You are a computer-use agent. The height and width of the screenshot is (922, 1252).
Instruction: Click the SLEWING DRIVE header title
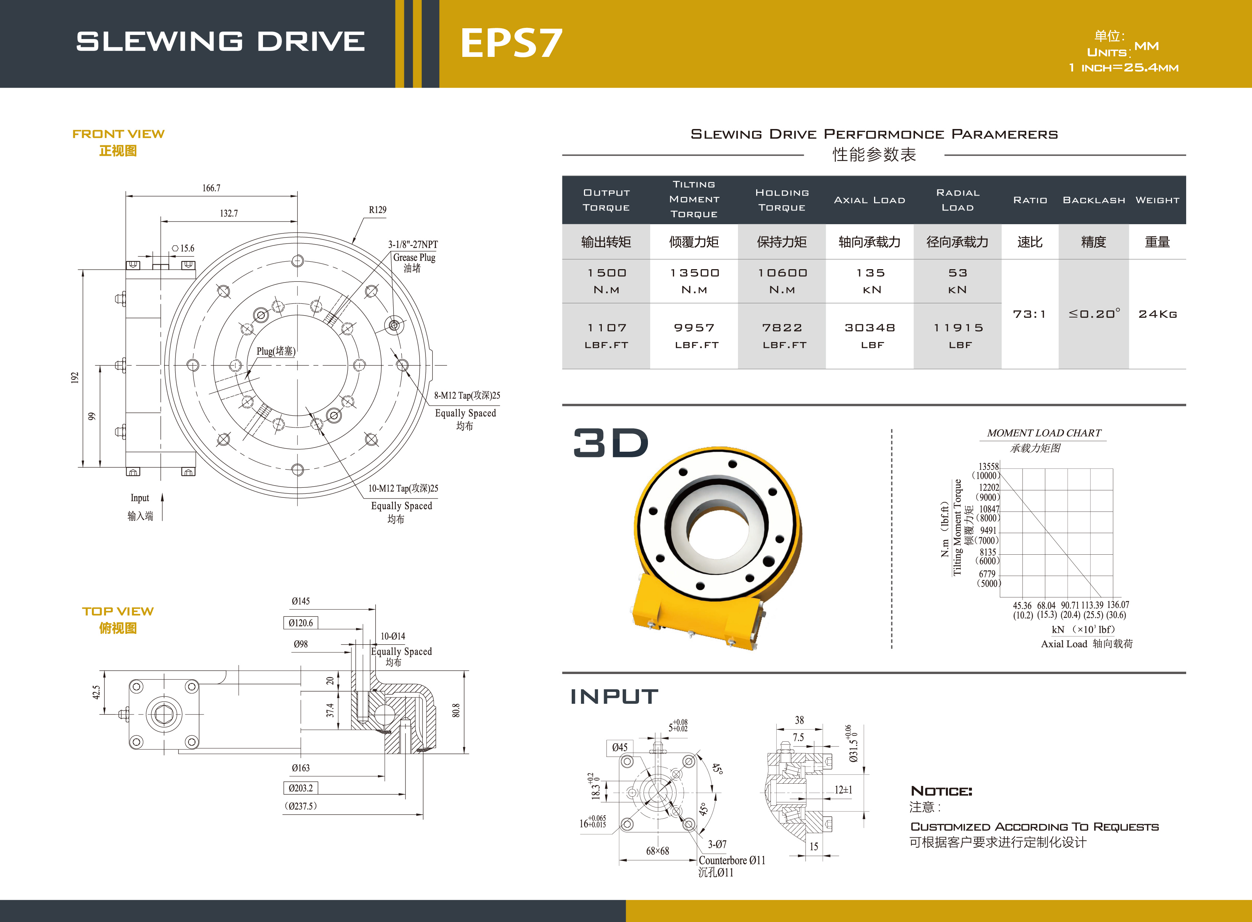tap(220, 42)
